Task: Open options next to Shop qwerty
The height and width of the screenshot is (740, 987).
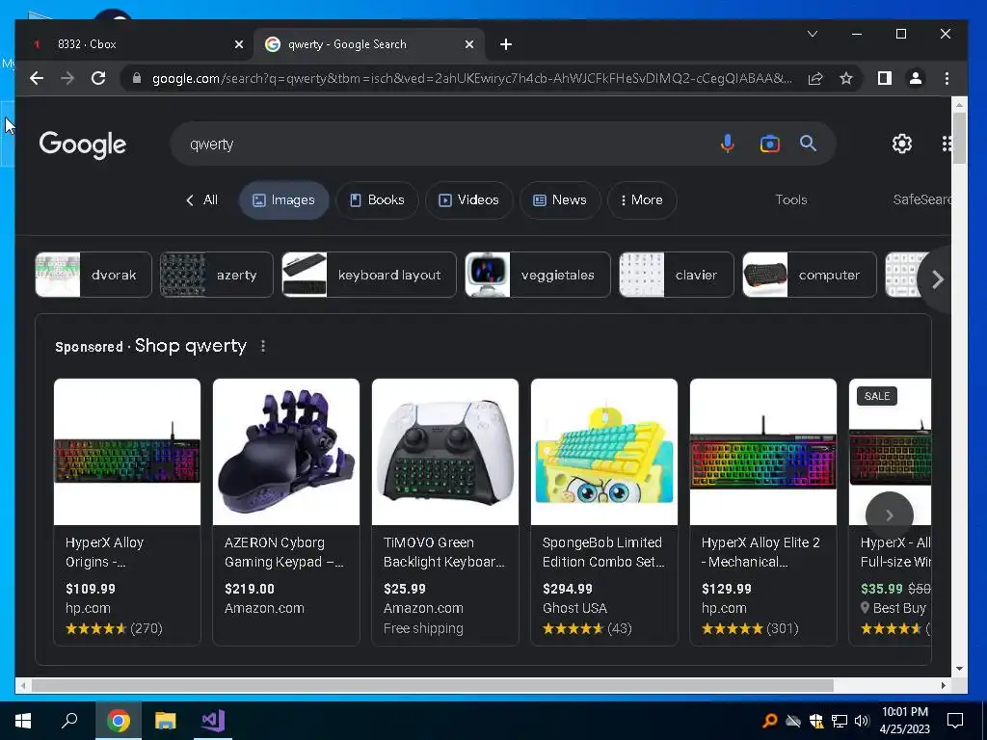Action: coord(263,346)
